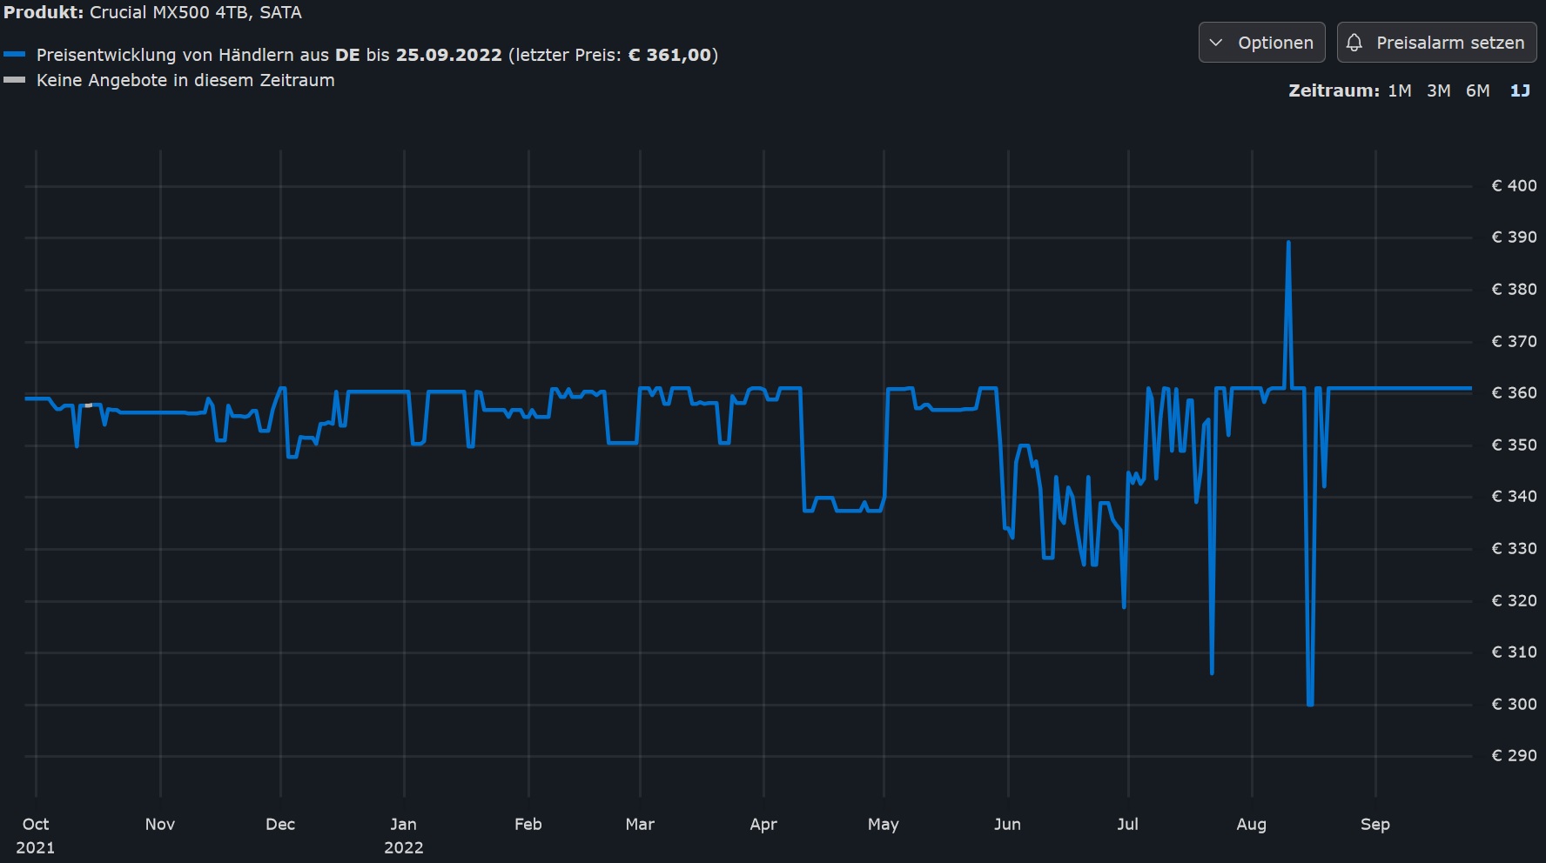Click the chevron icon in Optionen
Image resolution: width=1546 pixels, height=863 pixels.
coord(1216,43)
